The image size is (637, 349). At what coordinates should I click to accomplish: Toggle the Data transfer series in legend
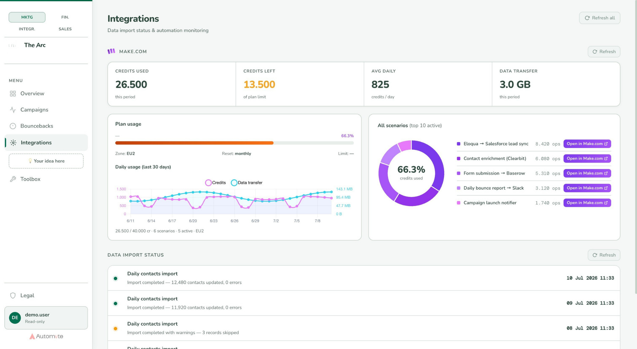(247, 183)
